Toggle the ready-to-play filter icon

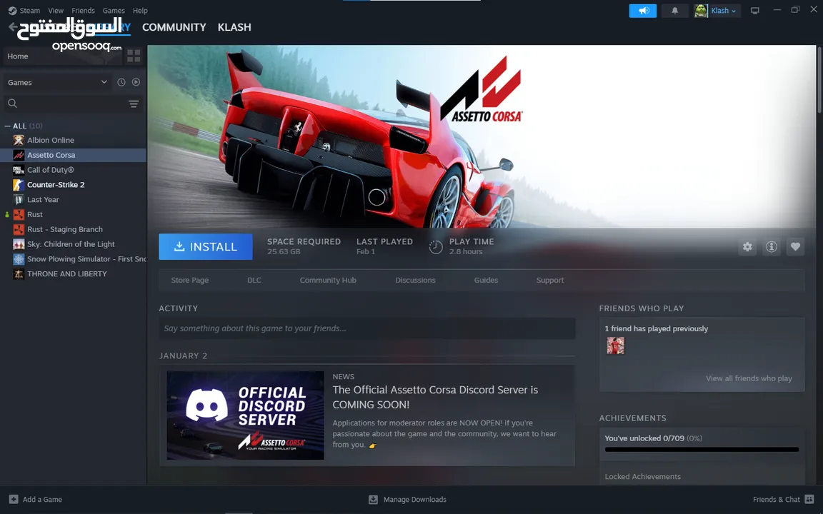pyautogui.click(x=136, y=82)
